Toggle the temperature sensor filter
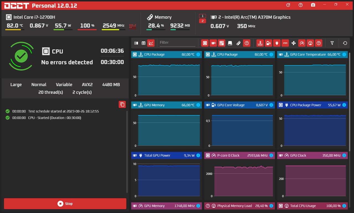Viewport: 354px width, 213px height. (x=260, y=43)
